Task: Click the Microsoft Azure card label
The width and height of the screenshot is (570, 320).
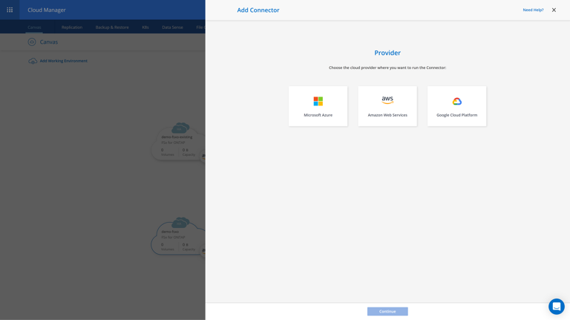Action: click(x=318, y=115)
